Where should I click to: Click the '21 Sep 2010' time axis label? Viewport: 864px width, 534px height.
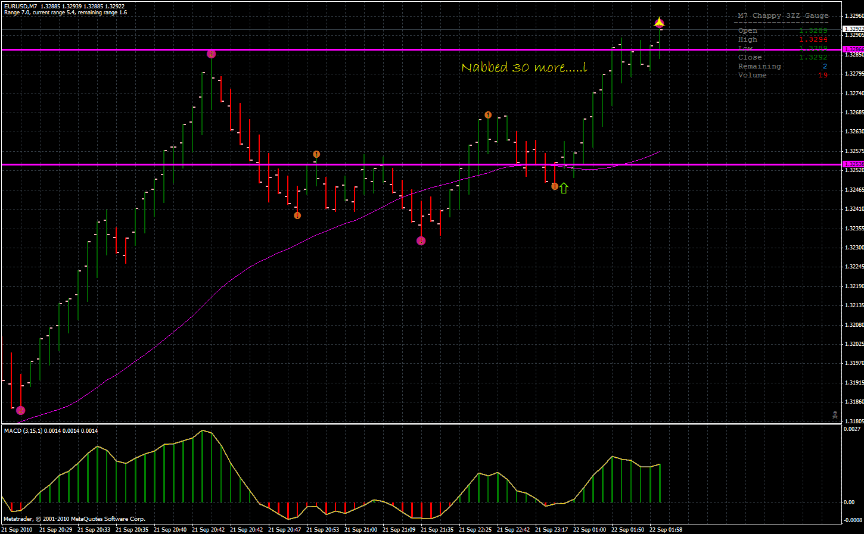coord(17,529)
